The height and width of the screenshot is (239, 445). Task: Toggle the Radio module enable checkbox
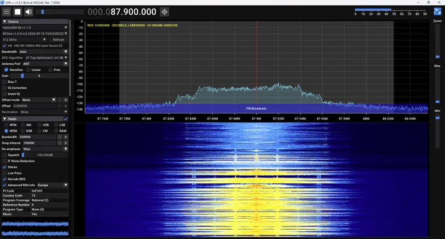point(66,119)
